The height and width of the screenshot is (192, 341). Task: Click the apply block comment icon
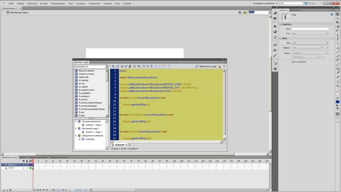click(x=156, y=66)
